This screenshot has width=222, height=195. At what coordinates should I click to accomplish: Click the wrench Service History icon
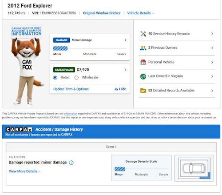click(143, 34)
